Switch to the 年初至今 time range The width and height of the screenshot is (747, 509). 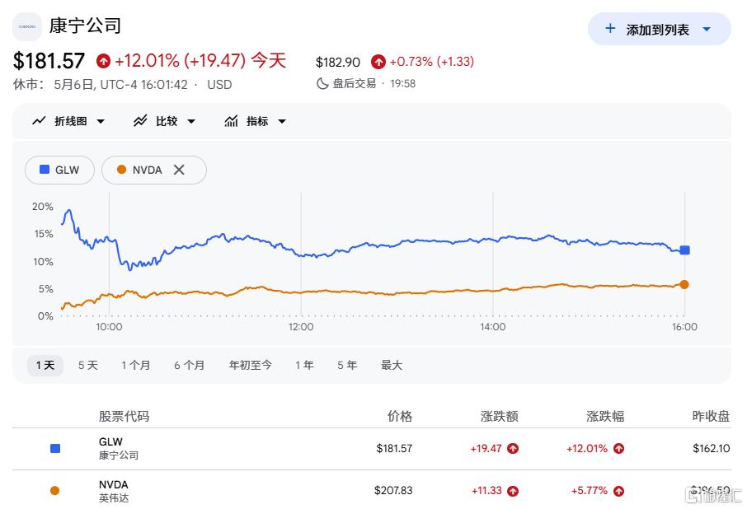pos(251,366)
